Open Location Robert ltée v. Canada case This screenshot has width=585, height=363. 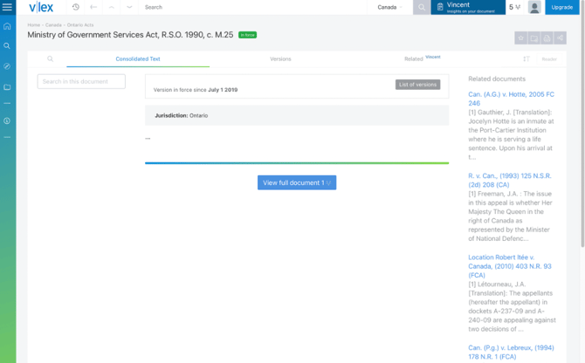click(x=510, y=266)
